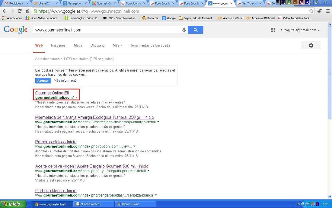Expand the arrow after mermelada-de-naranja-amarga-detail URL
Screen dimensions: 332x208
(x=158, y=122)
